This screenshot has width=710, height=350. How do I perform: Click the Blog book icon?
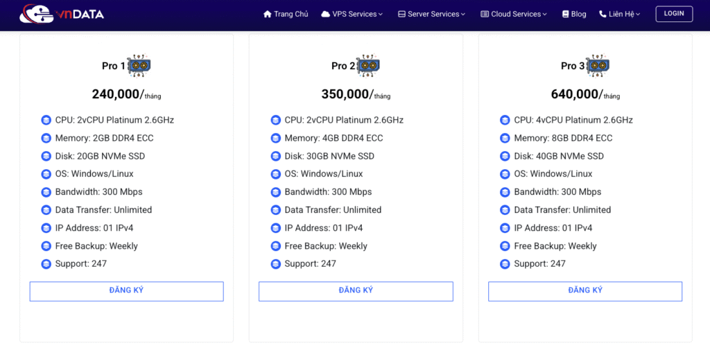[x=565, y=14]
